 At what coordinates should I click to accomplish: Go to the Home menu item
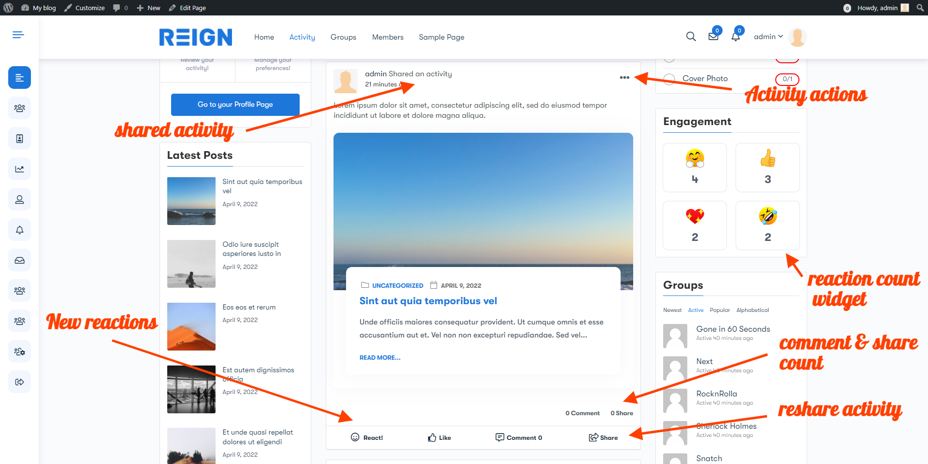(x=264, y=37)
